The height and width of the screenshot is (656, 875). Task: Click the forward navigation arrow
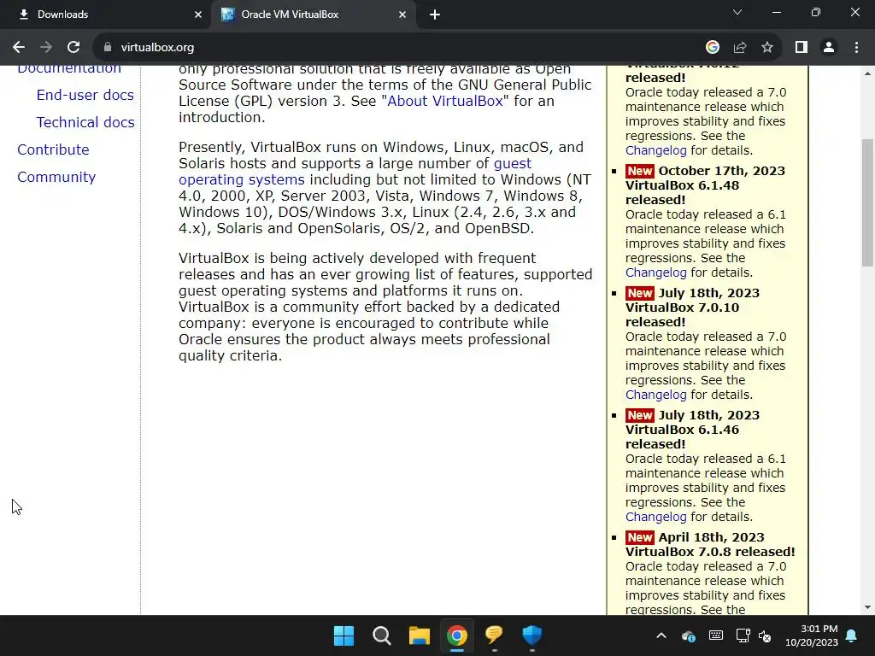click(46, 48)
